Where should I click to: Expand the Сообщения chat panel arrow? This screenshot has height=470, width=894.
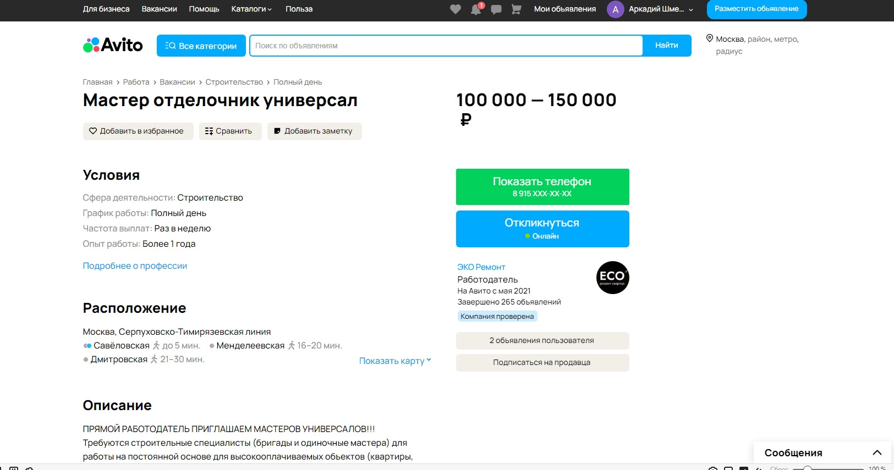[x=877, y=453]
